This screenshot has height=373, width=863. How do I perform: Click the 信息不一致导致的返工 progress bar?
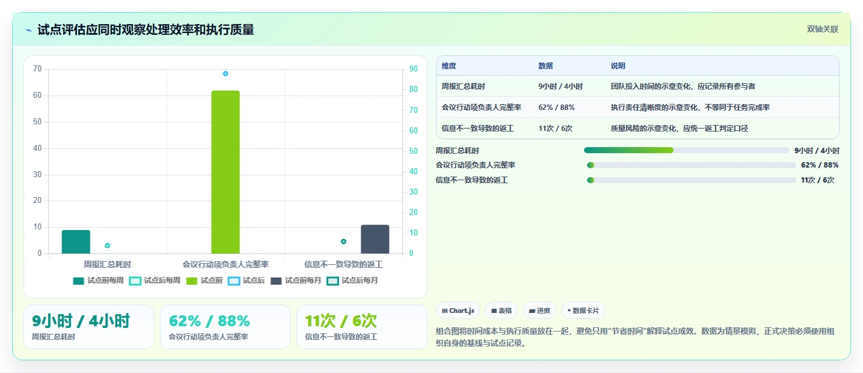click(x=692, y=180)
